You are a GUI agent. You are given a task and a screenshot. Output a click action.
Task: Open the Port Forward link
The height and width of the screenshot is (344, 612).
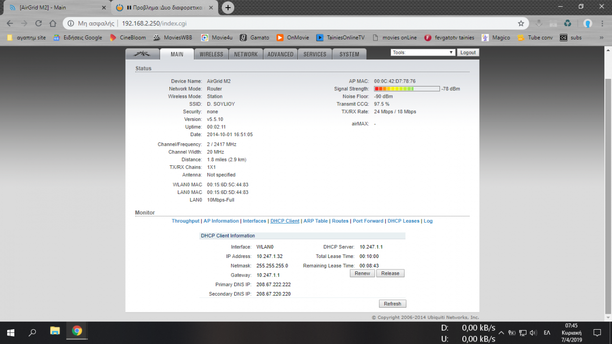click(368, 221)
